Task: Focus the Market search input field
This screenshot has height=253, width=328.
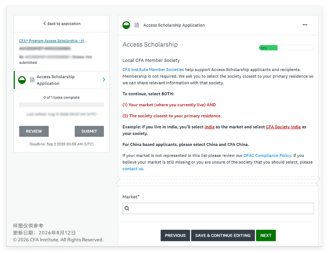Action: click(x=218, y=208)
